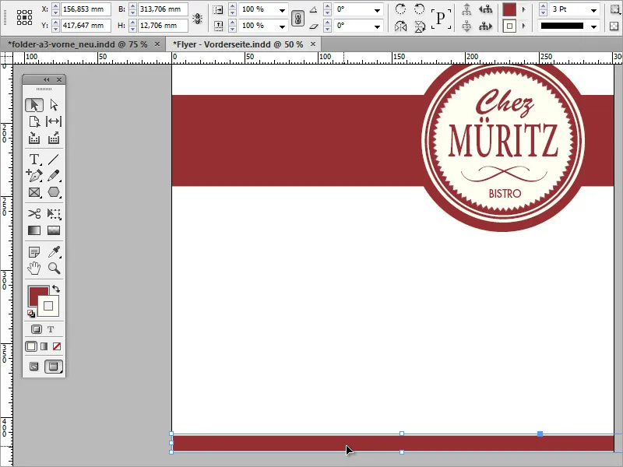Select the Gradient Swatch tool
The width and height of the screenshot is (623, 467).
point(34,230)
